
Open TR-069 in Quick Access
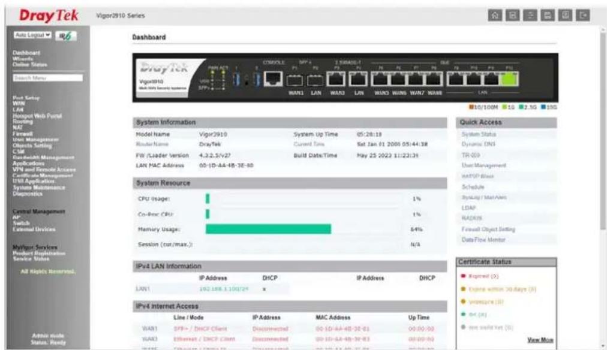coord(470,155)
